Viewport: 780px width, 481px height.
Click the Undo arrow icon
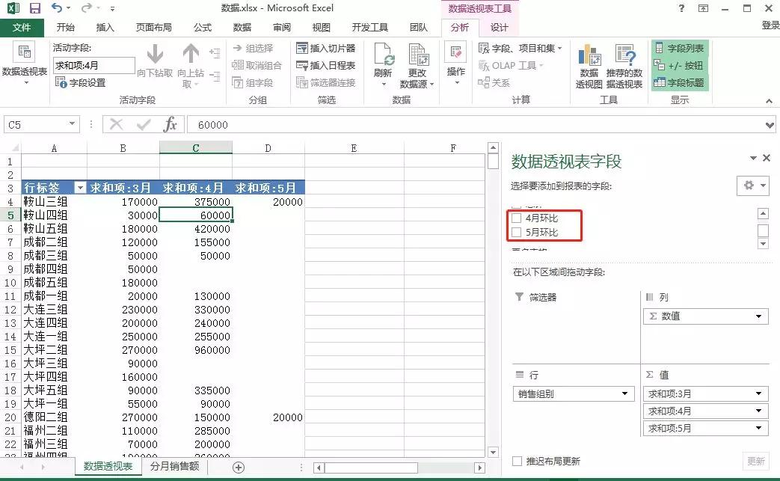[57, 8]
